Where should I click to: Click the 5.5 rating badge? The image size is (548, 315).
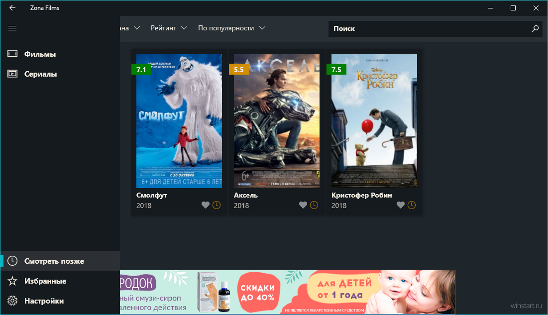[239, 69]
